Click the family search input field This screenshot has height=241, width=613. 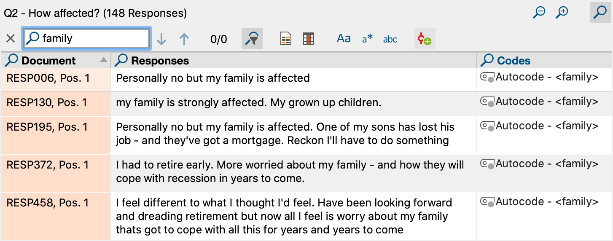[86, 38]
